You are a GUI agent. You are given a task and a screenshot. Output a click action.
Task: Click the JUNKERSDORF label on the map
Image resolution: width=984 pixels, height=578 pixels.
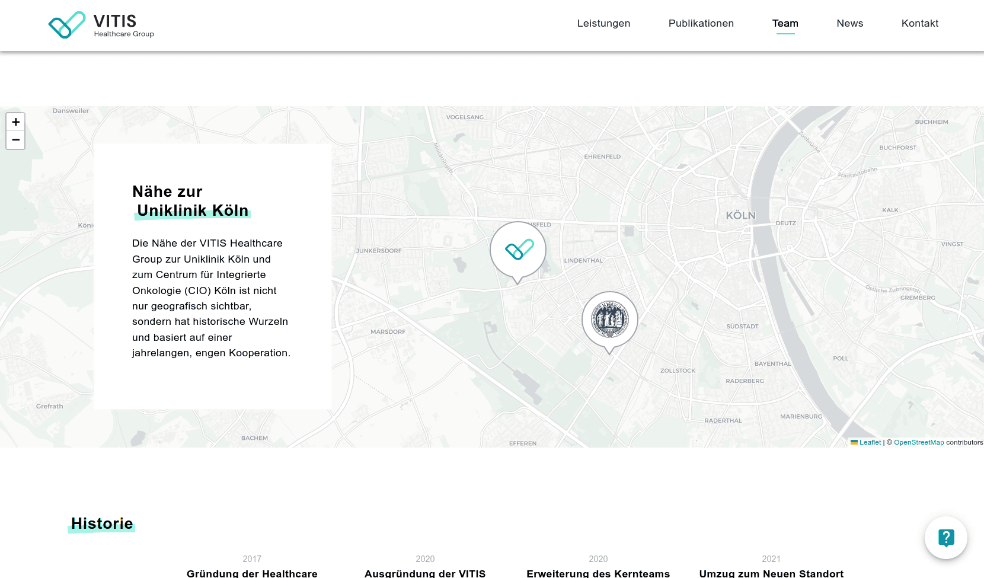click(x=379, y=251)
